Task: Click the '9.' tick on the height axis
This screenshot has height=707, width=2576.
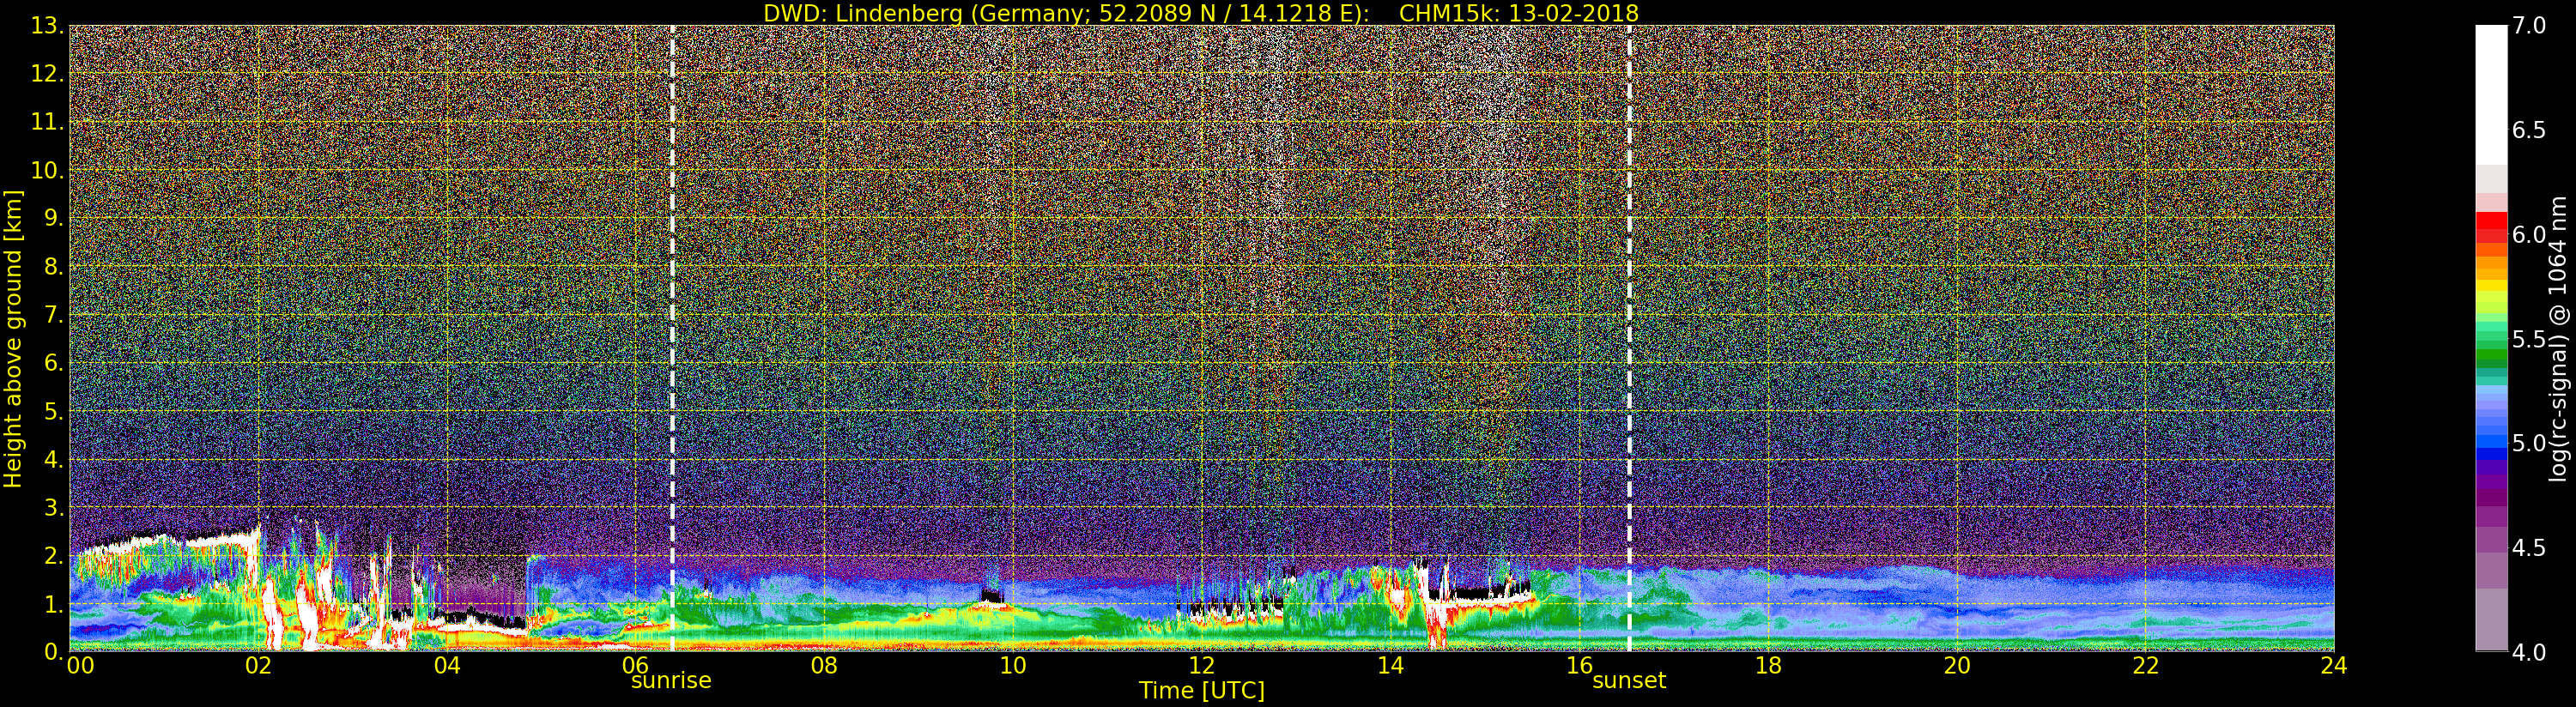Action: [53, 218]
